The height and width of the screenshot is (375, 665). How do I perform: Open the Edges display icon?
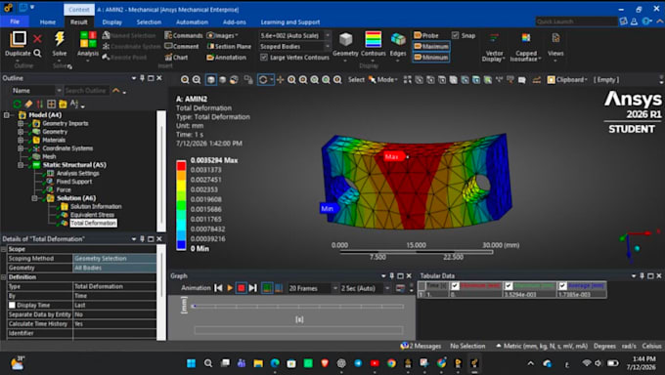[398, 39]
